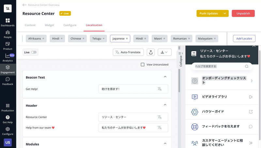Viewport: 261px width, 148px height.
Task: Open ビデオライブラリ module
Action: point(222,97)
